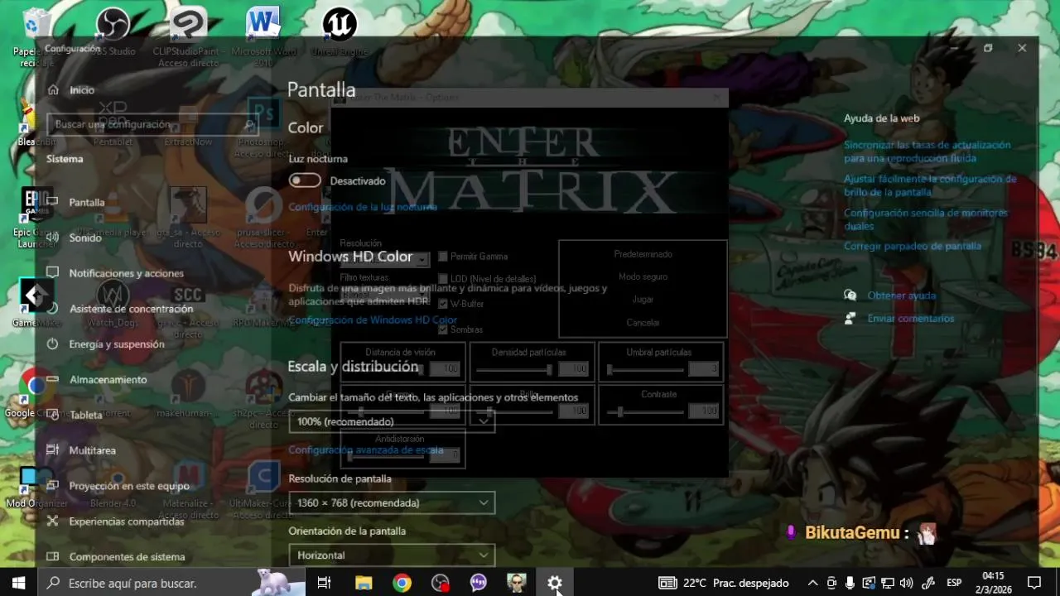
Task: Open Notificaciones y acciones settings
Action: coord(126,273)
